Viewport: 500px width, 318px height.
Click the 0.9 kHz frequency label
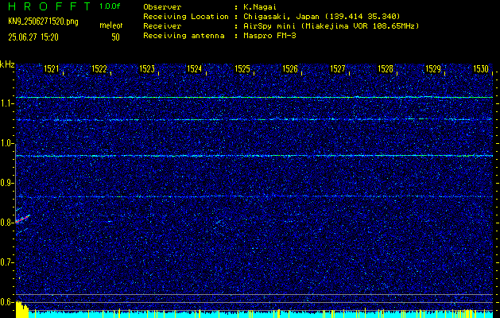click(6, 183)
